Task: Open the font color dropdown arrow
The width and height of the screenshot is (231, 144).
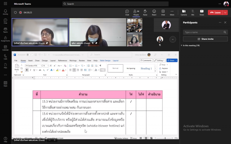Action: point(66,70)
